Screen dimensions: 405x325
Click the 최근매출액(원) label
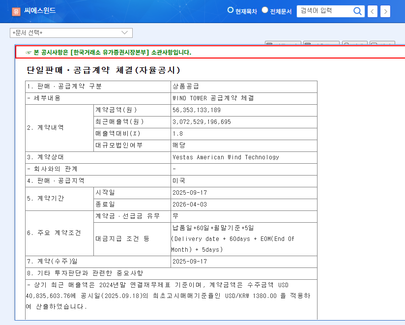(x=132, y=122)
